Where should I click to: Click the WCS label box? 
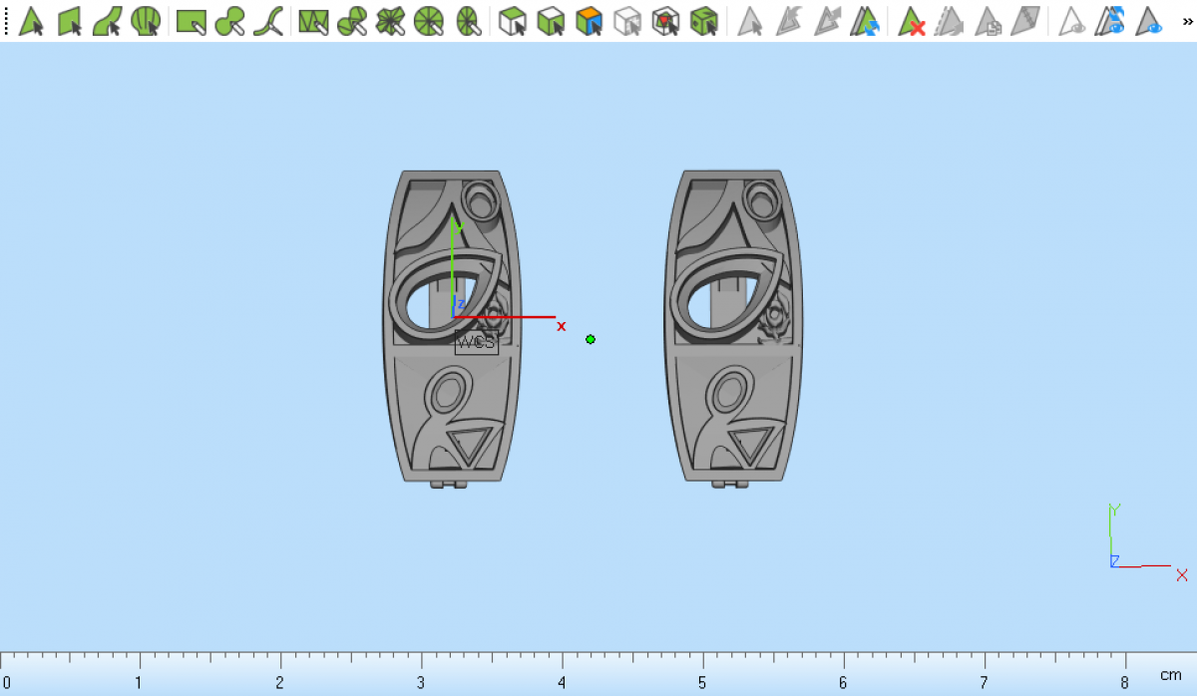(x=476, y=342)
